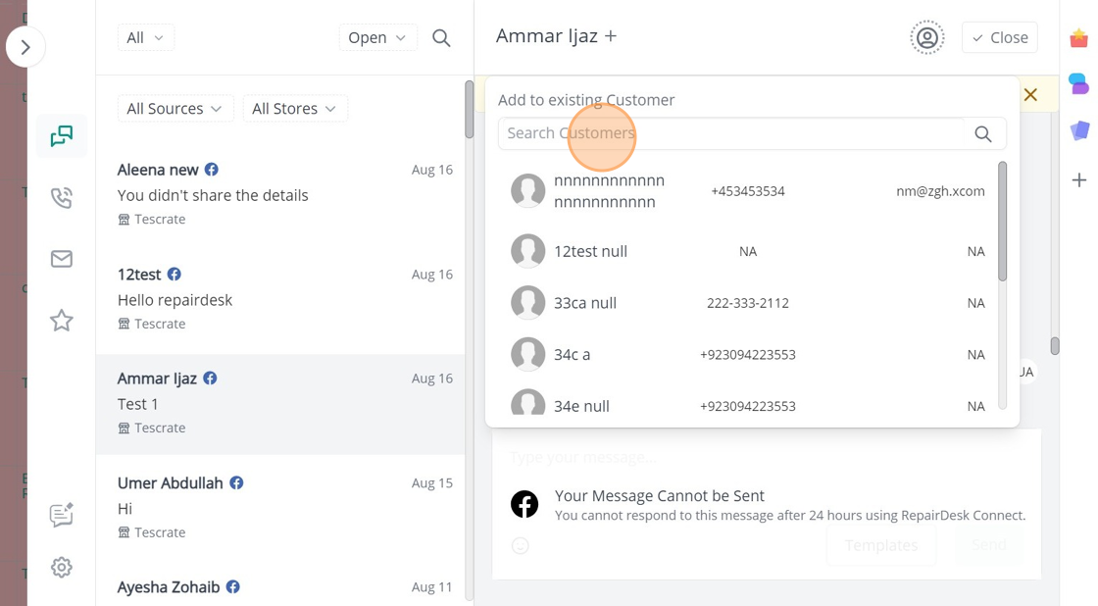Open Aleena new conversation
Viewport: 1098px width, 606px height.
pos(280,194)
